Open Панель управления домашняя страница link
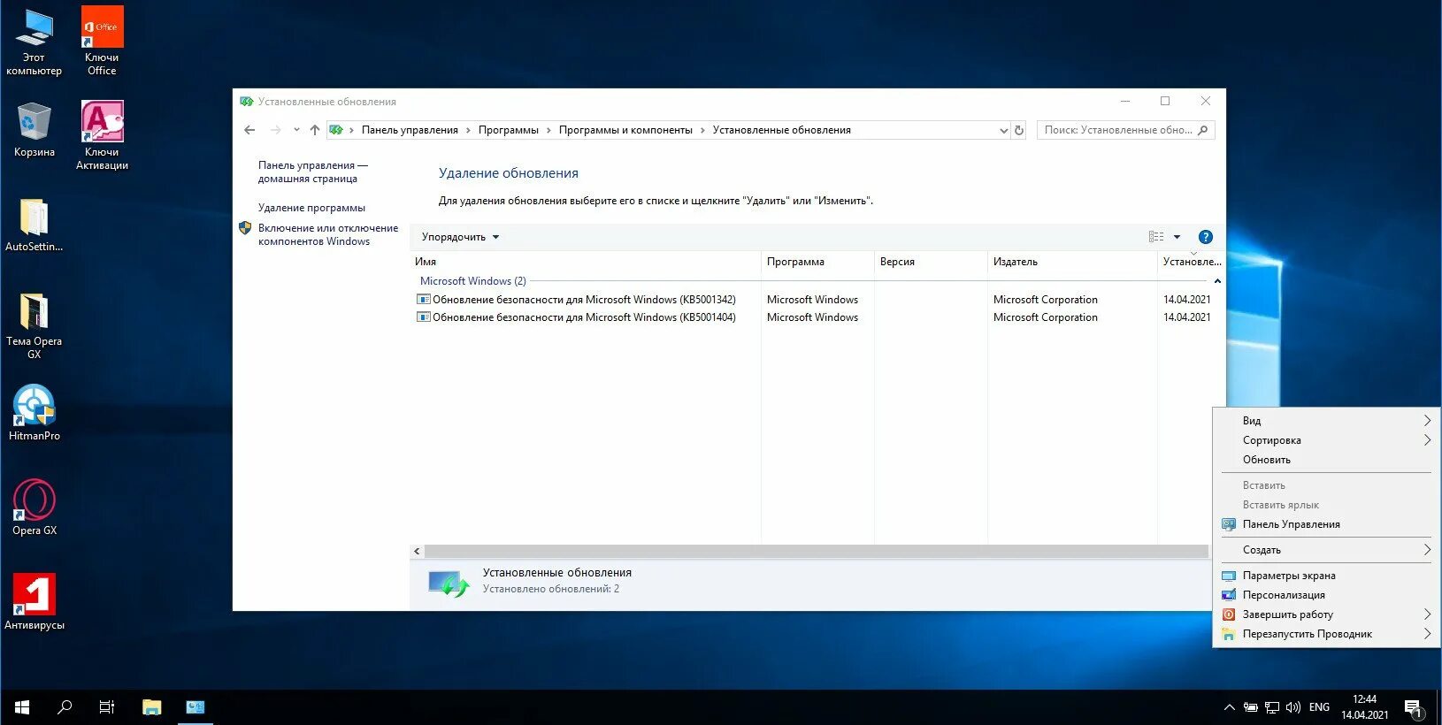 tap(312, 172)
